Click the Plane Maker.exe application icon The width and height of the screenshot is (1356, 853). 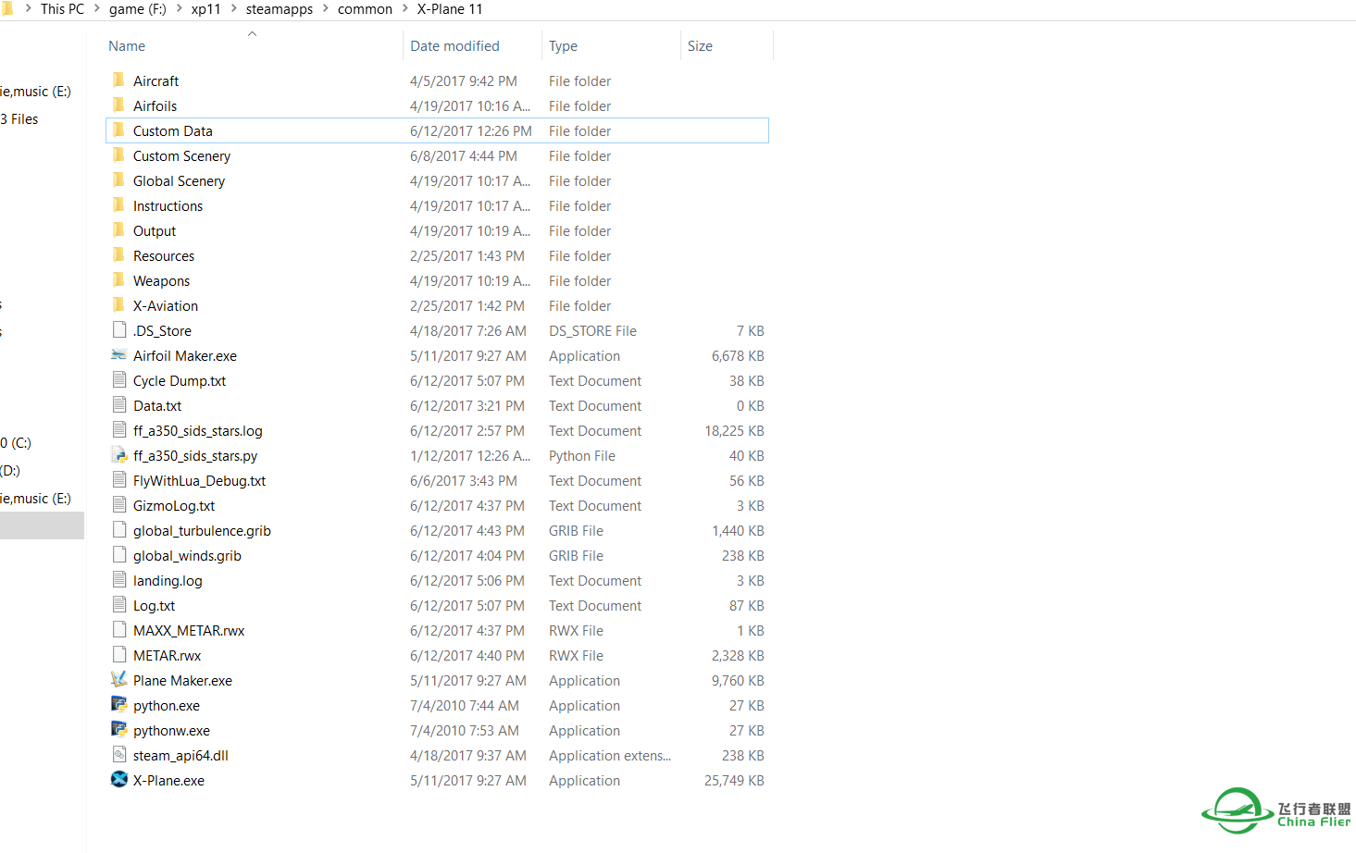pyautogui.click(x=118, y=680)
